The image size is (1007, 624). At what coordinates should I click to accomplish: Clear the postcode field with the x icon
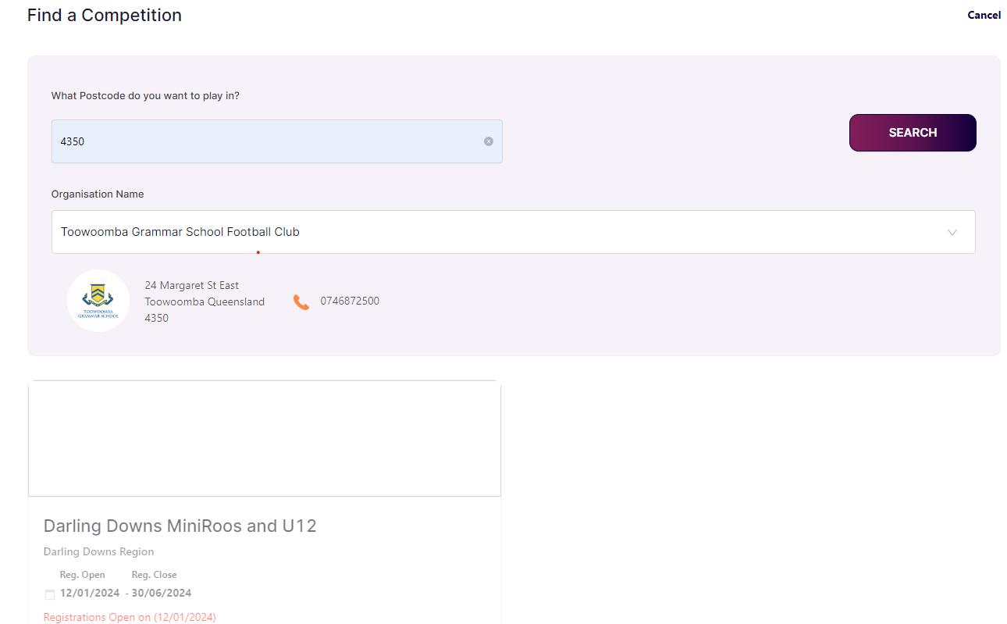tap(489, 141)
